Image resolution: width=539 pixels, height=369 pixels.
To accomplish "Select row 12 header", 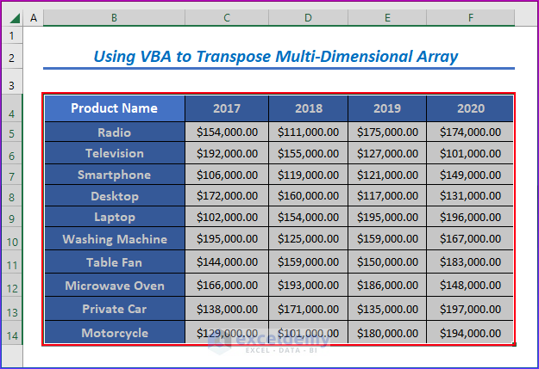I will tap(12, 286).
